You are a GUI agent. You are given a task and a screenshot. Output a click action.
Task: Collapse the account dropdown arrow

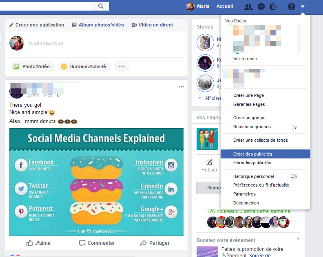click(303, 7)
